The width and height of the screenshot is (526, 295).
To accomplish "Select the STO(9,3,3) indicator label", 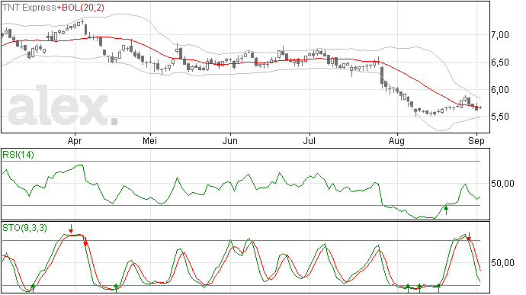I will 25,228.
